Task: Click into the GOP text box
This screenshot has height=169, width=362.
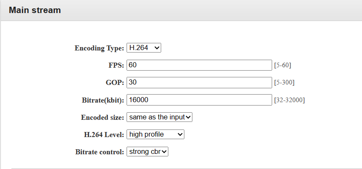Action: [199, 82]
